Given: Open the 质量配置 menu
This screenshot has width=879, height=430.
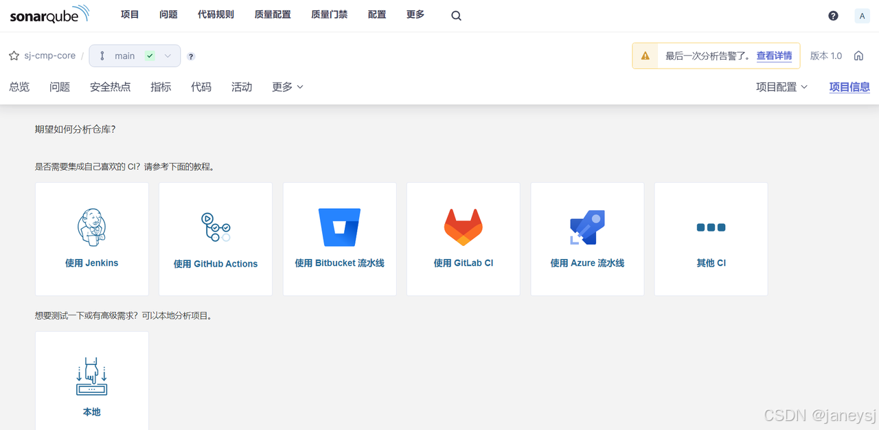Looking at the screenshot, I should click(273, 14).
